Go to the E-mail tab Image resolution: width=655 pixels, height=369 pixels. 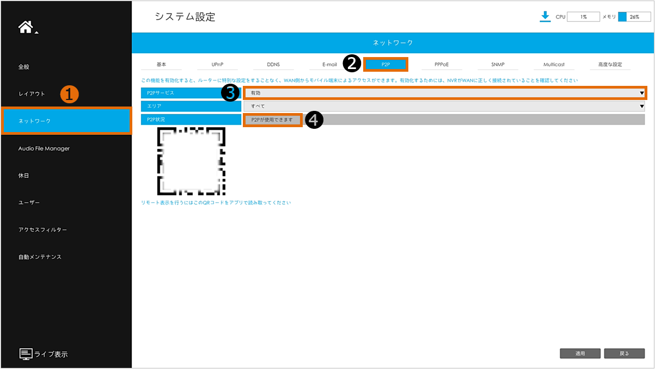(329, 65)
